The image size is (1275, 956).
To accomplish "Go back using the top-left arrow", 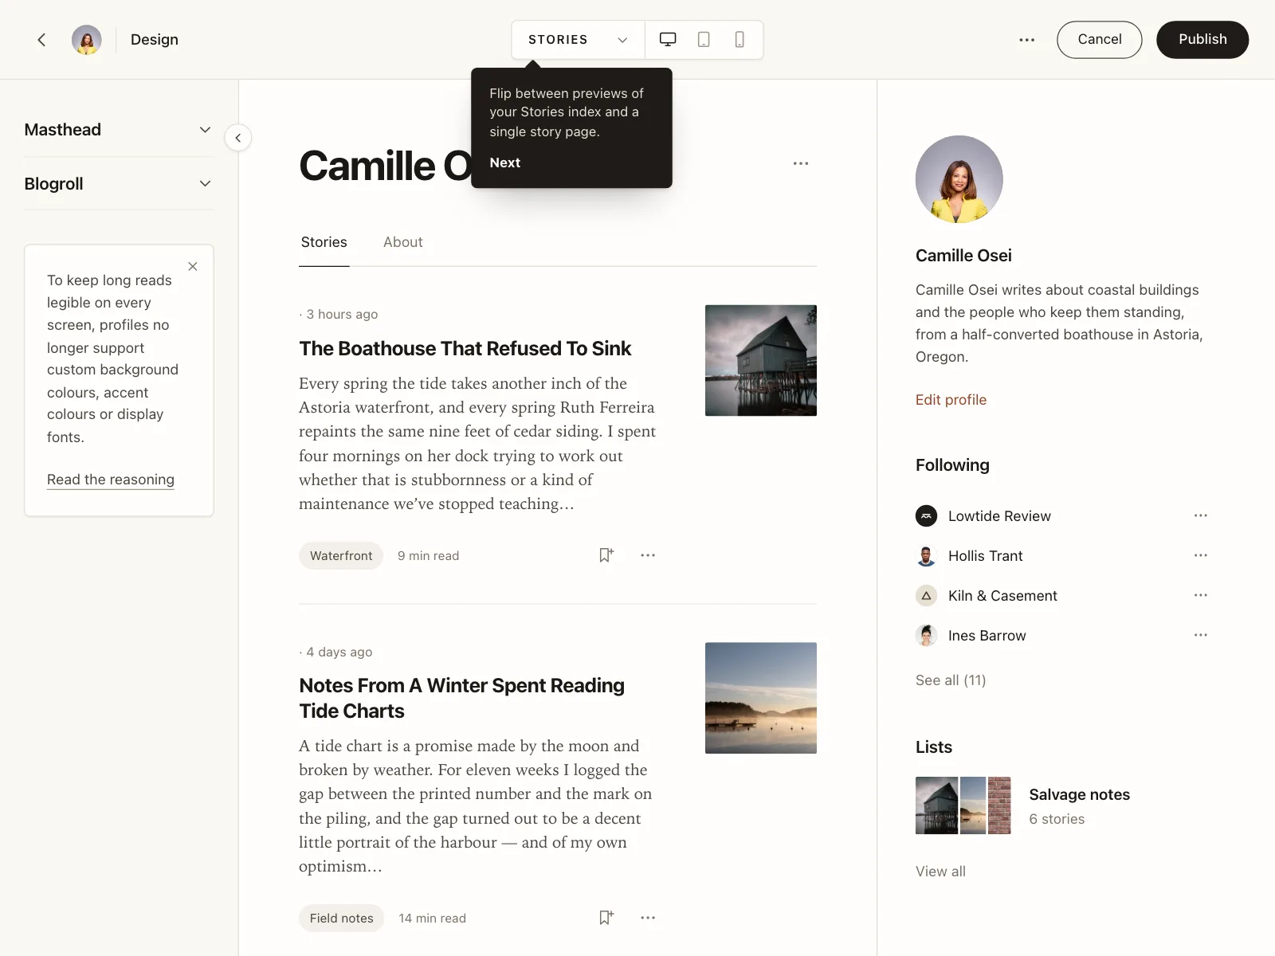I will 41,40.
